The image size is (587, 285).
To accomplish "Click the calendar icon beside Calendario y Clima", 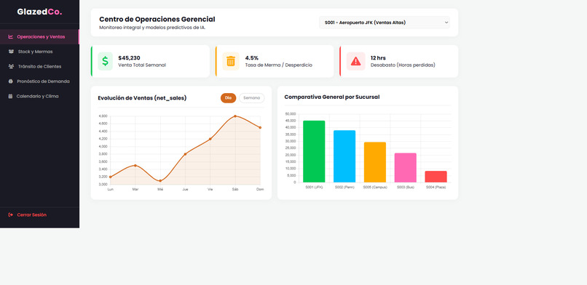I will pos(10,96).
